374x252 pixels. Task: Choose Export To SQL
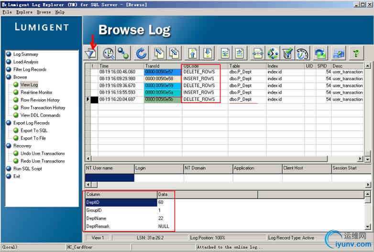click(x=34, y=130)
